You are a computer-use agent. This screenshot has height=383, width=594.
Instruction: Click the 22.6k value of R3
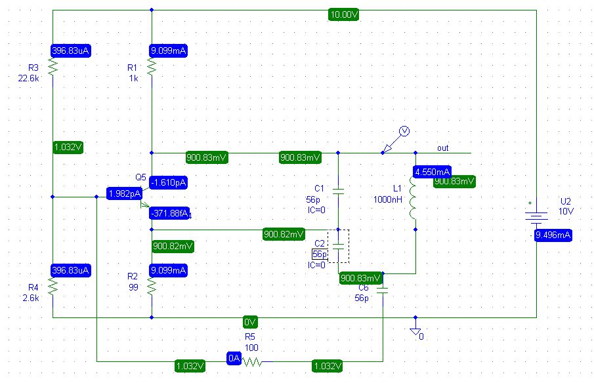click(x=28, y=78)
